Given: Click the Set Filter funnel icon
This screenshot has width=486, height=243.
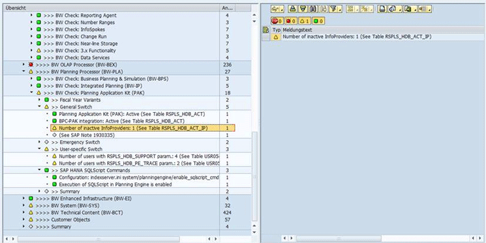Looking at the screenshot, I should click(333, 9).
